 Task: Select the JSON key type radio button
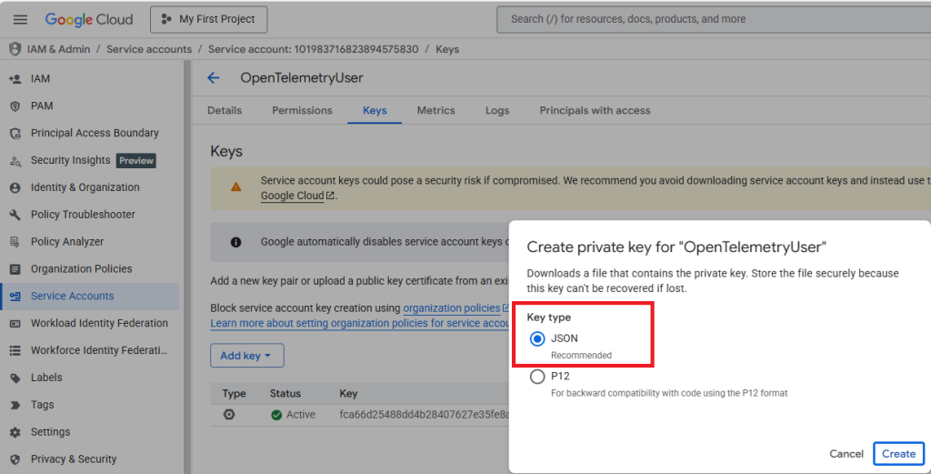pyautogui.click(x=537, y=338)
